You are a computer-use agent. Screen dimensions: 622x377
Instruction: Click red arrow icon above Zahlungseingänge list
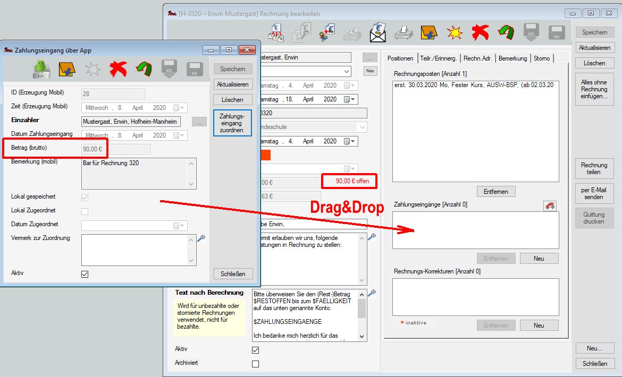(550, 206)
